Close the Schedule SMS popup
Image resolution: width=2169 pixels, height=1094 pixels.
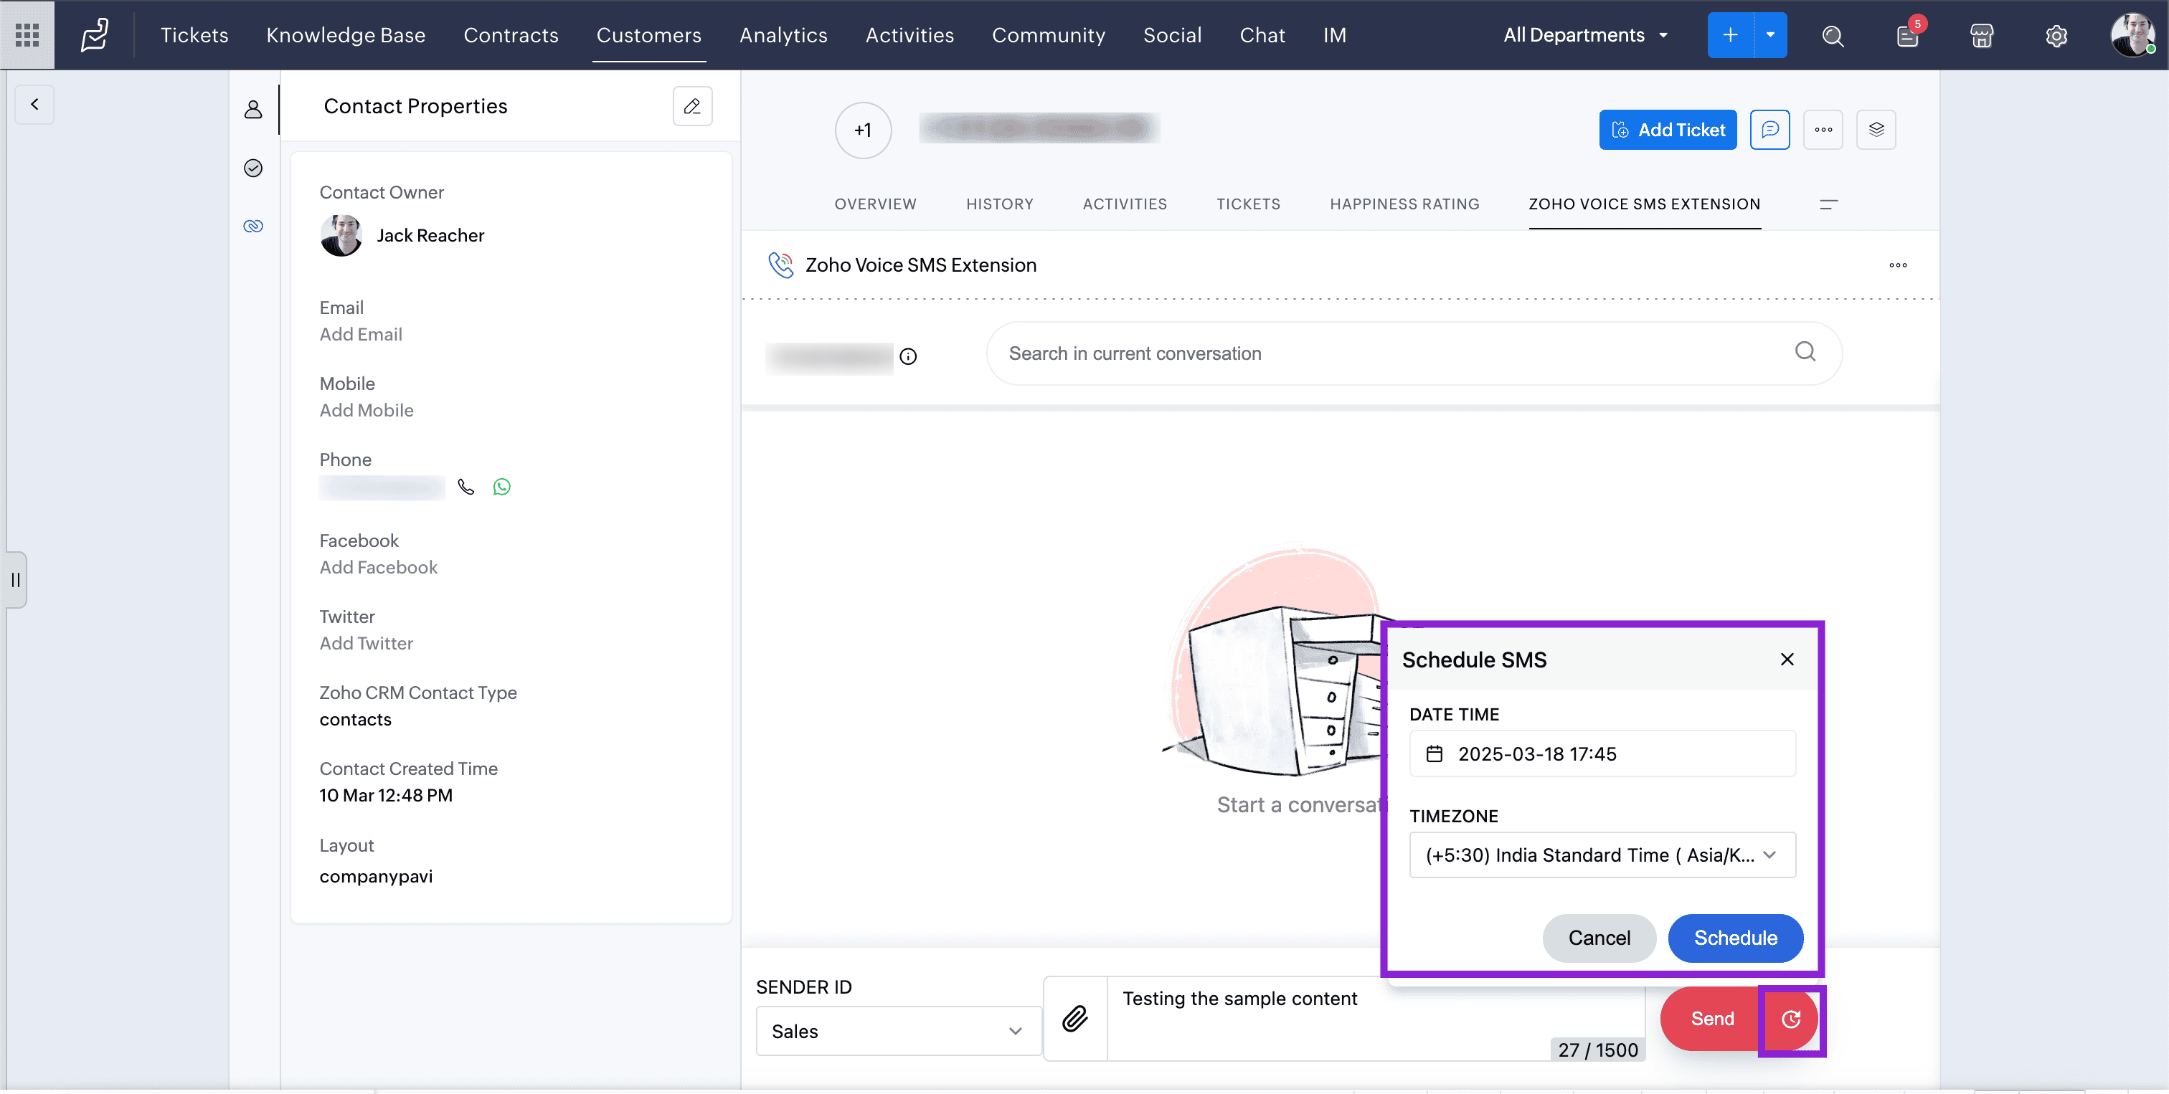point(1787,660)
